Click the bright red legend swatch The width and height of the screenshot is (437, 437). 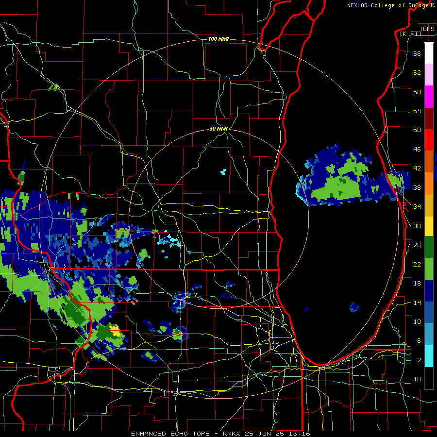click(429, 140)
